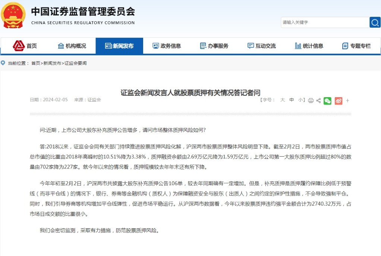Click the bar chart icon beside 统计信息
This screenshot has height=256, width=381.
[x=298, y=46]
